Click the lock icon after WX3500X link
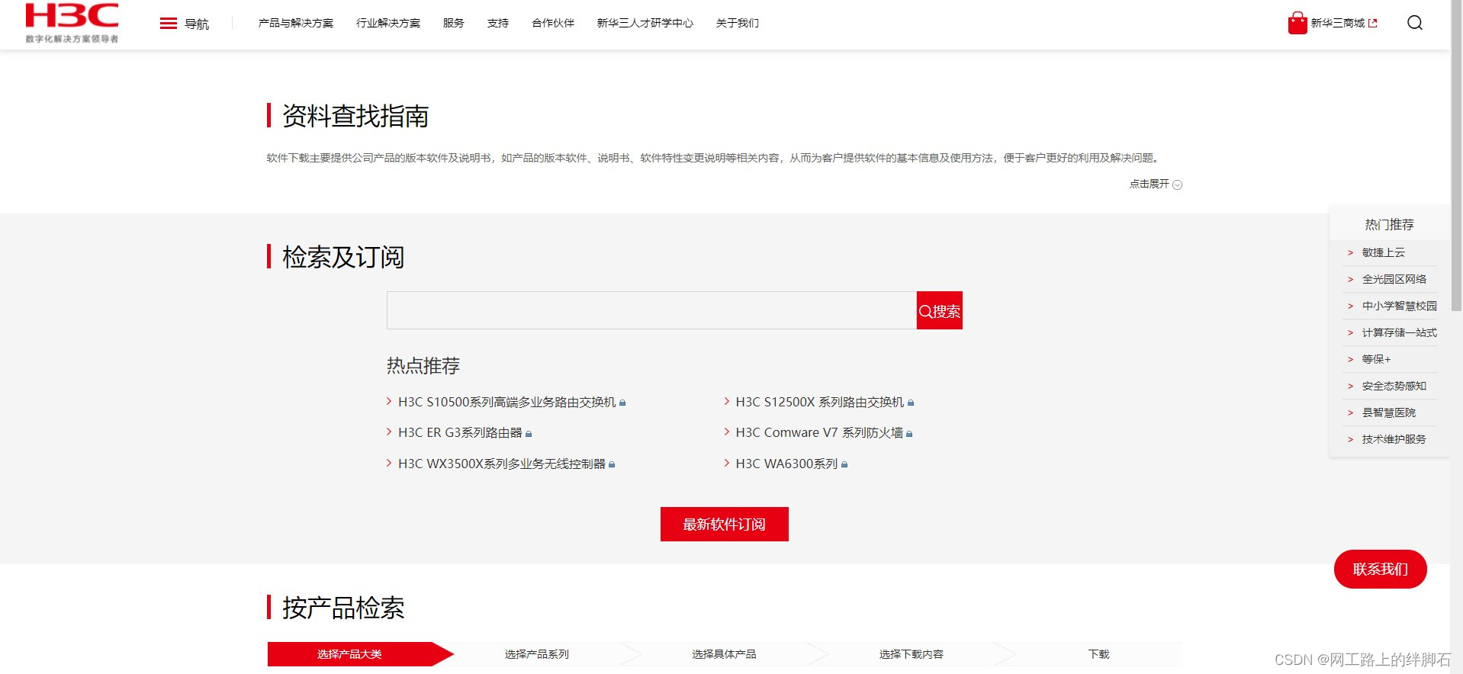This screenshot has height=674, width=1463. point(612,464)
